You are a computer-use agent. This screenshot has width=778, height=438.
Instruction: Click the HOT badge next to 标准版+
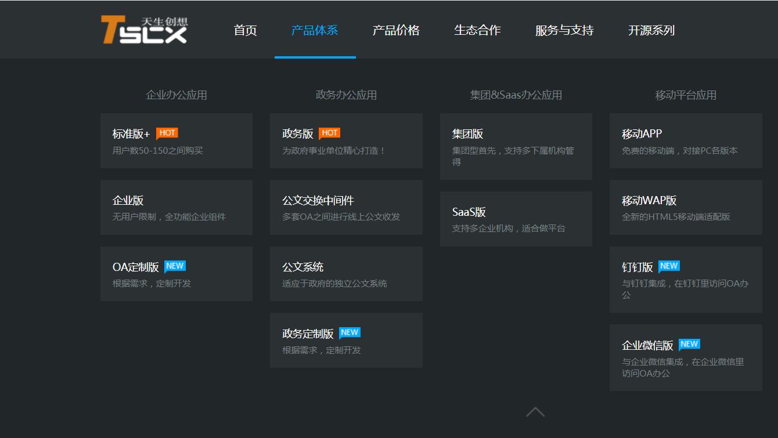[x=167, y=132]
